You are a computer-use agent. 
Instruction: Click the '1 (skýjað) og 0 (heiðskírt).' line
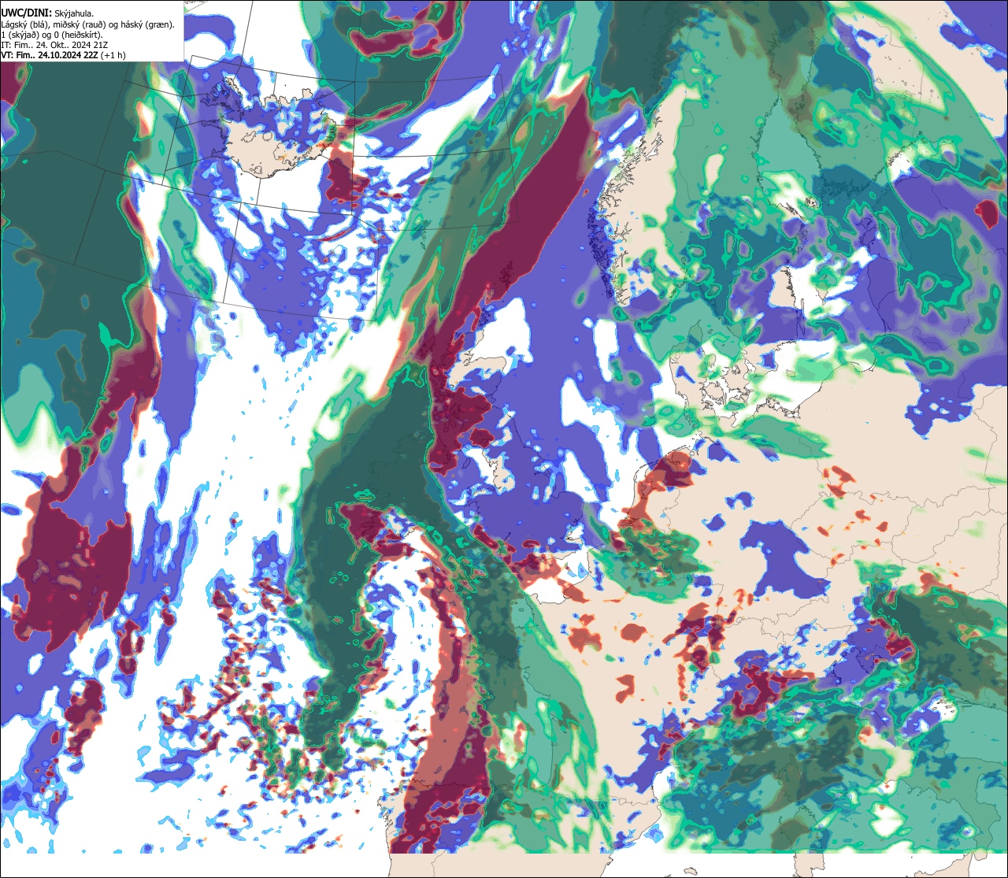pyautogui.click(x=52, y=35)
